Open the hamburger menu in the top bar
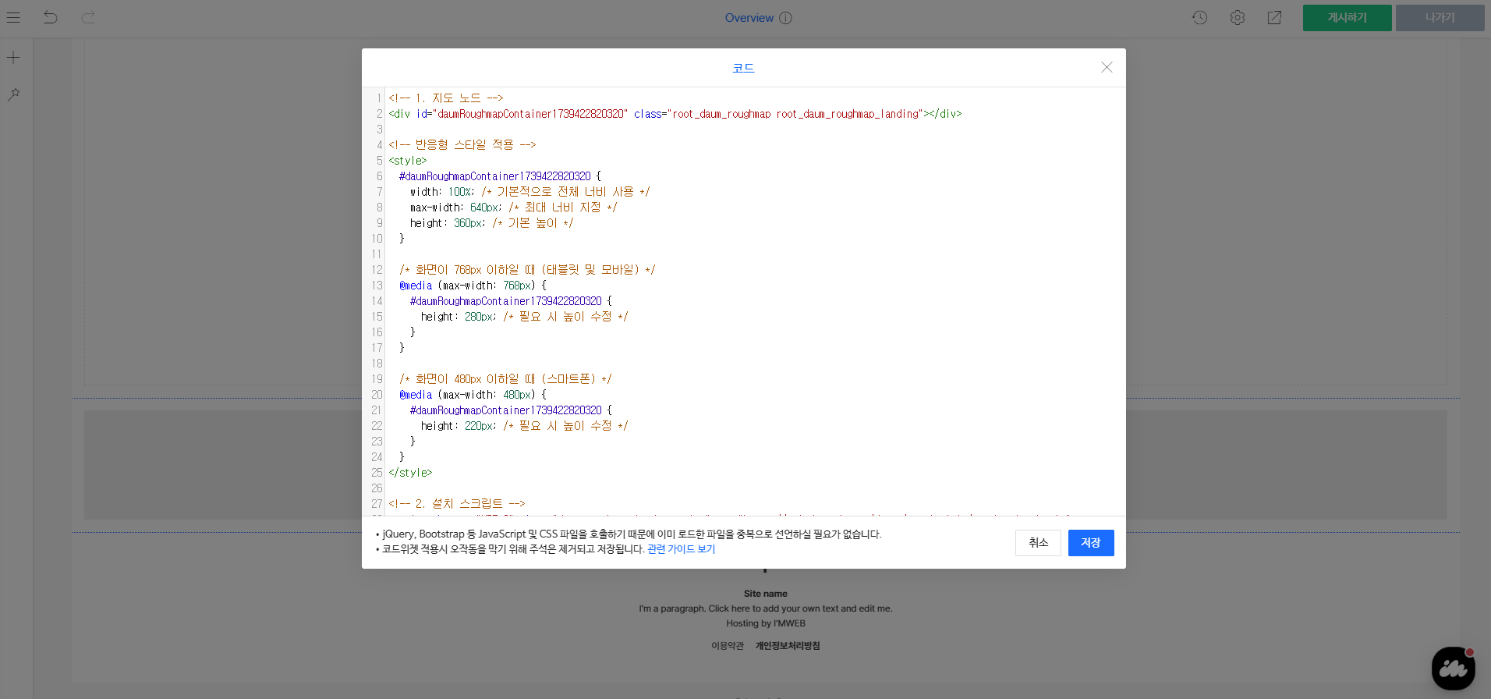1491x699 pixels. [13, 17]
